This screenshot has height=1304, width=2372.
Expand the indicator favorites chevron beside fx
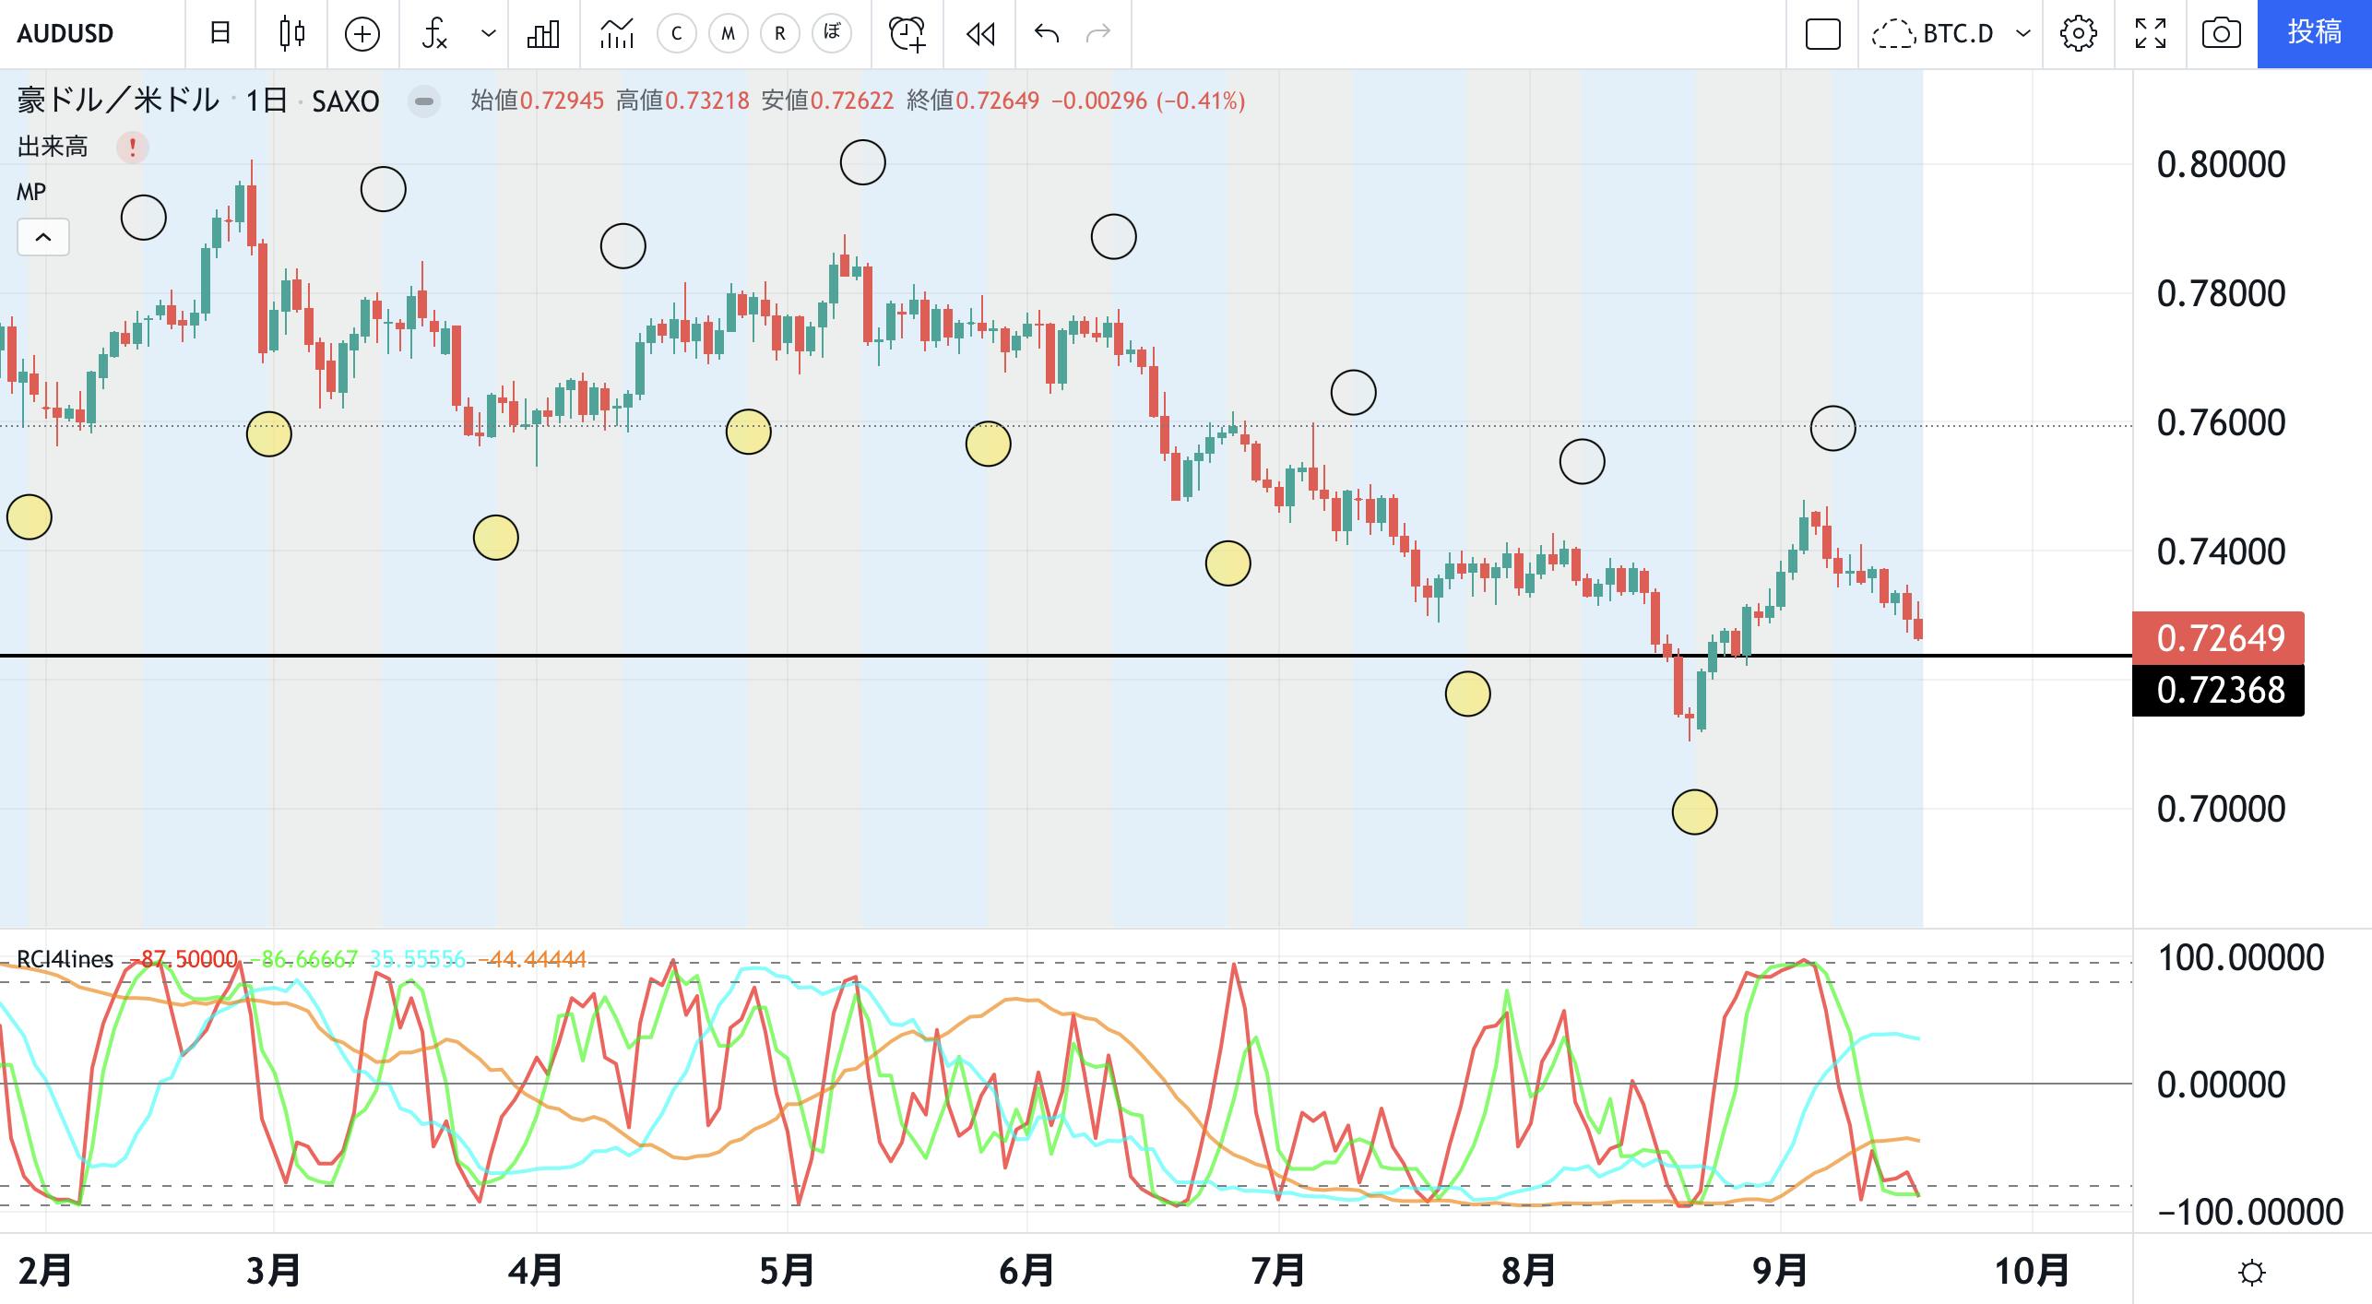489,34
